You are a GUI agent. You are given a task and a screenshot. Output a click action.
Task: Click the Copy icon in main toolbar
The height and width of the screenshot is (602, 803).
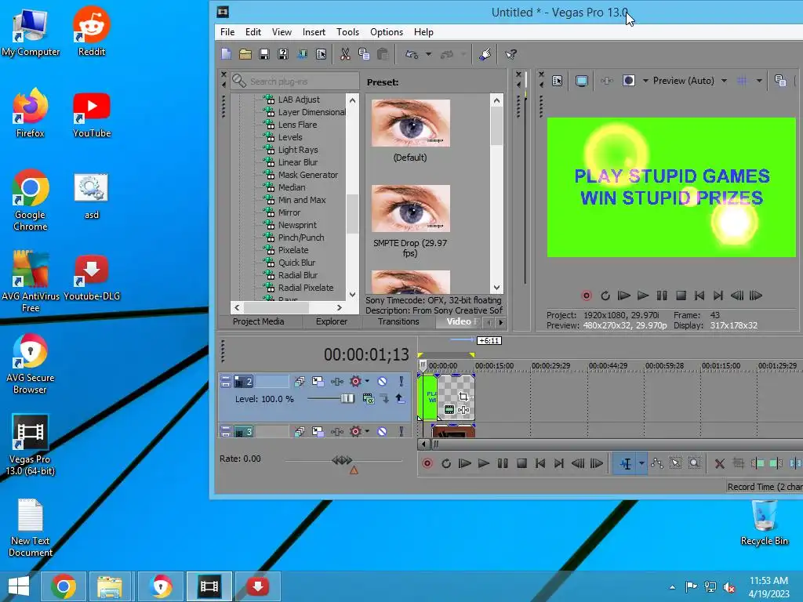[x=364, y=54]
